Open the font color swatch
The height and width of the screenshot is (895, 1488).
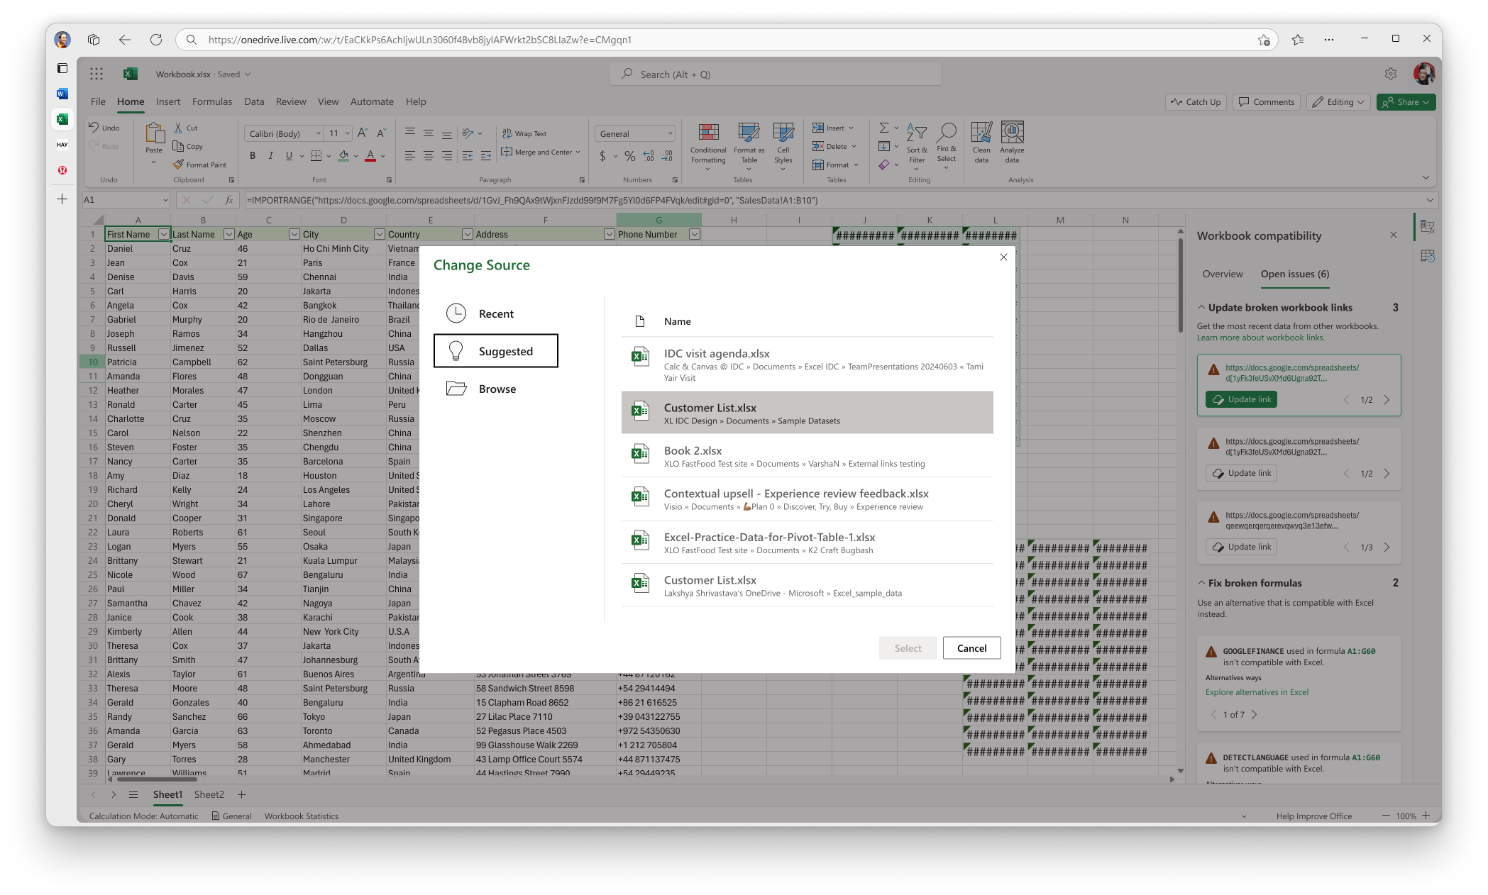[370, 155]
